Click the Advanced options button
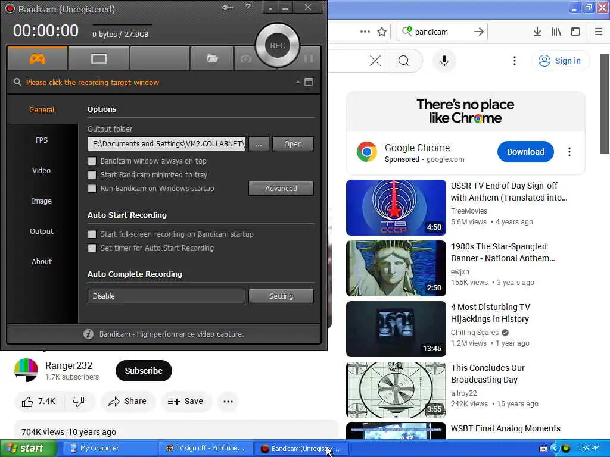The image size is (610, 457). point(281,189)
